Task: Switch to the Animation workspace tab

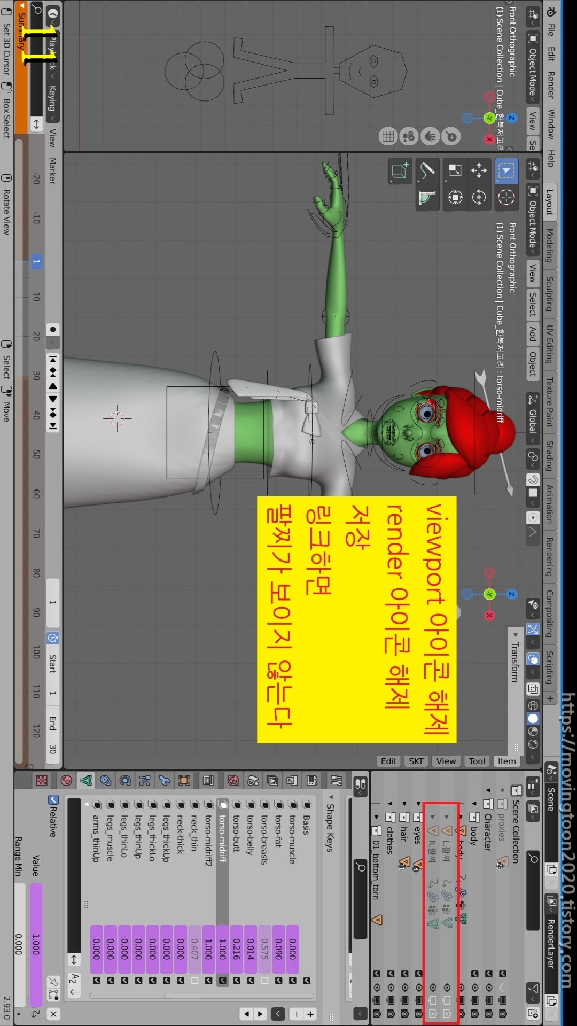Action: (x=550, y=504)
